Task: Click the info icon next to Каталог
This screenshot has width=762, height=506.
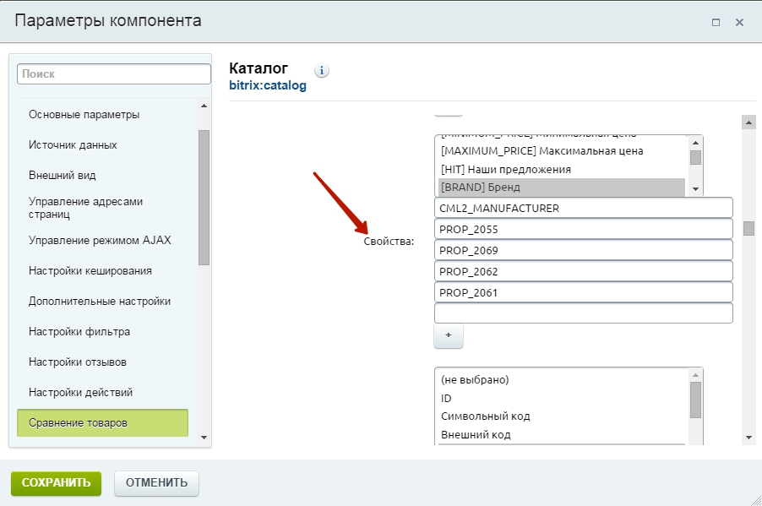Action: (x=322, y=71)
